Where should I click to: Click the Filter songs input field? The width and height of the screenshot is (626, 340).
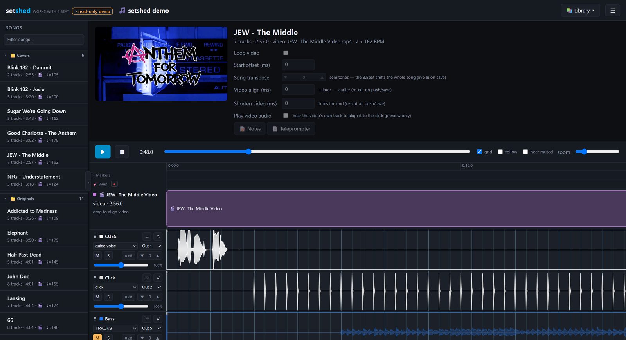click(44, 40)
